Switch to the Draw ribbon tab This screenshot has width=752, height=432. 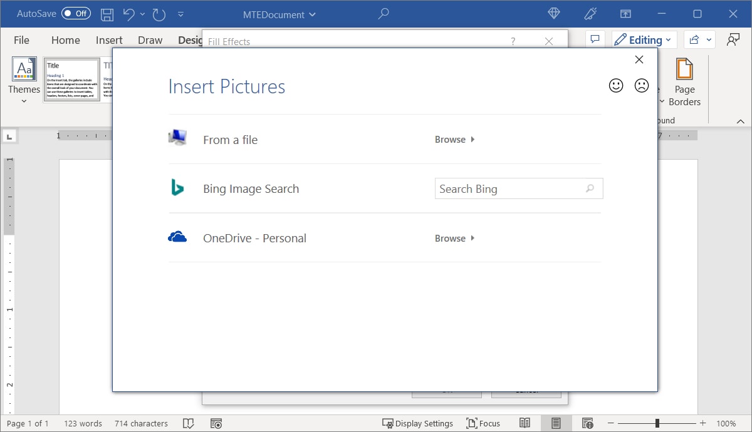(150, 39)
